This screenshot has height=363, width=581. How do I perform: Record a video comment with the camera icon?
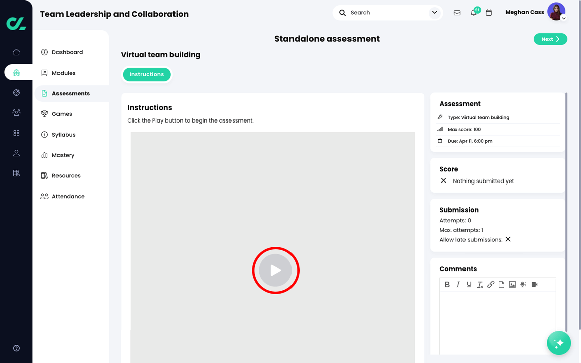tap(534, 284)
